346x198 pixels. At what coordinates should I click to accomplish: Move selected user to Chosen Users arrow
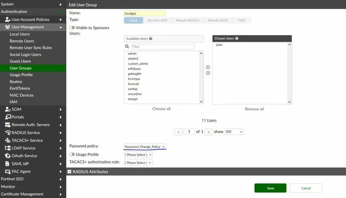(x=208, y=67)
